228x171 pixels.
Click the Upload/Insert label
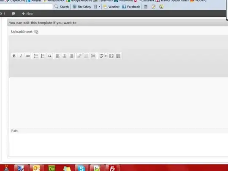(x=22, y=32)
